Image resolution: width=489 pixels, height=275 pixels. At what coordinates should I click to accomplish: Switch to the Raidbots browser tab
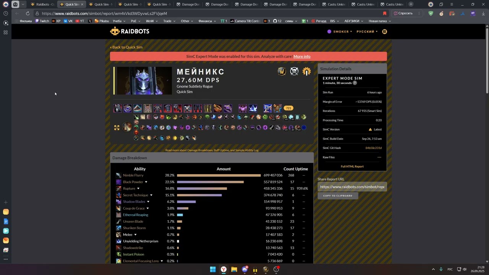(42, 5)
